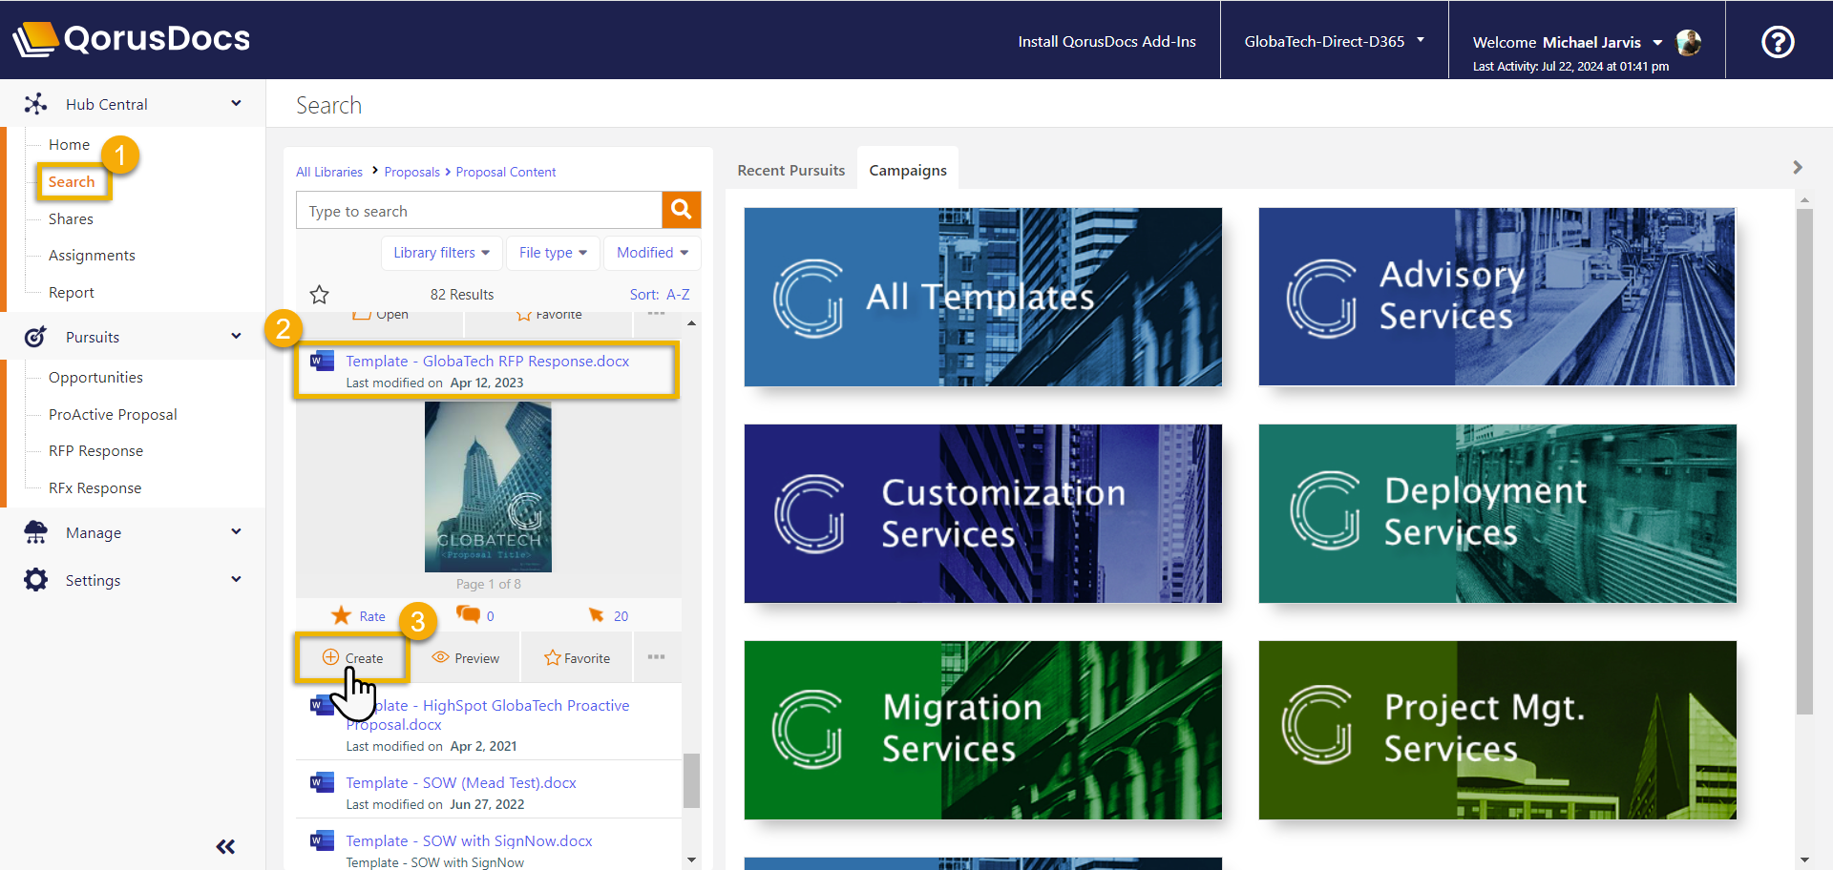Open HighSpot GlobaTech Proactive Proposal.docx link
Image resolution: width=1833 pixels, height=870 pixels.
pyautogui.click(x=487, y=715)
